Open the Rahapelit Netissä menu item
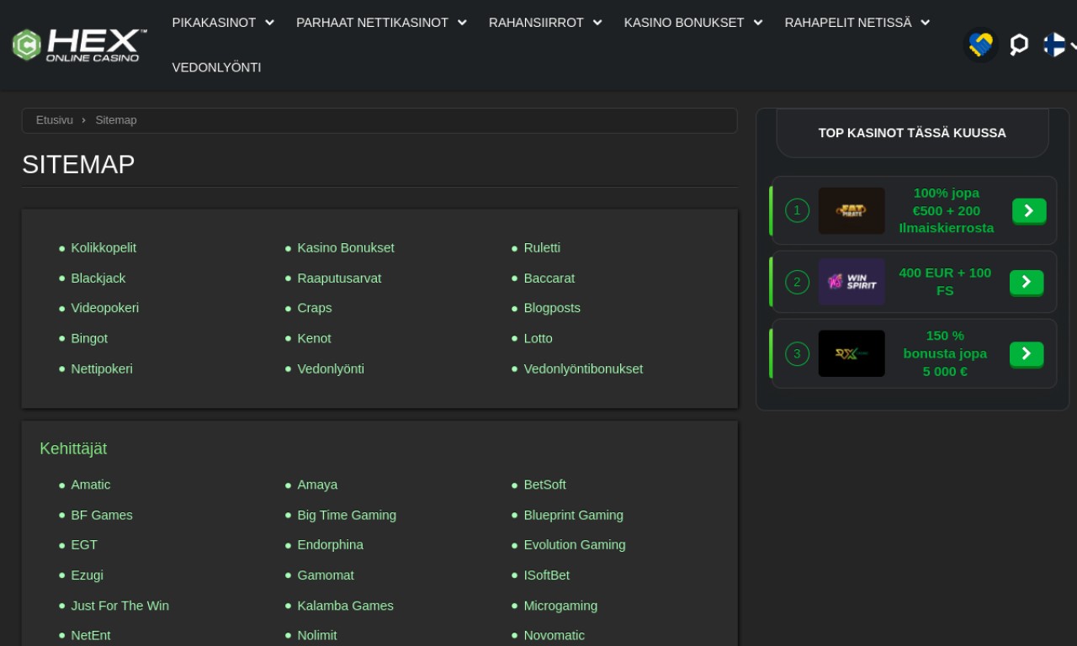The height and width of the screenshot is (646, 1077). (848, 23)
